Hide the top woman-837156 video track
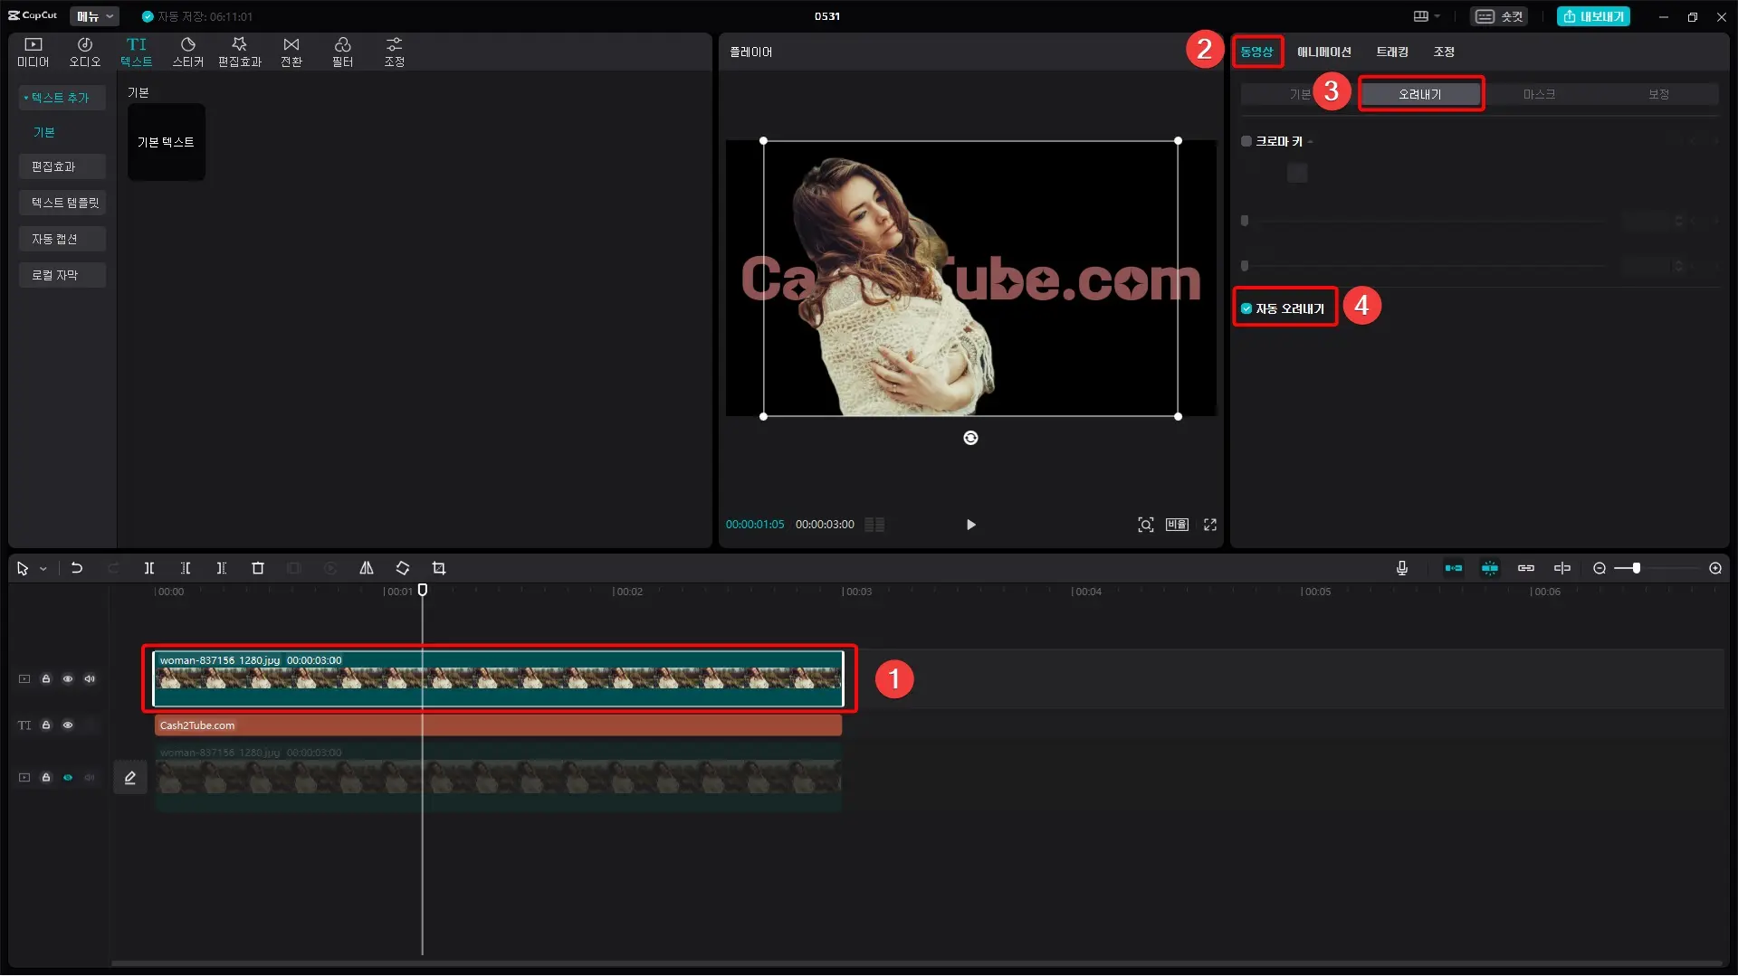This screenshot has width=1738, height=976. coord(68,678)
